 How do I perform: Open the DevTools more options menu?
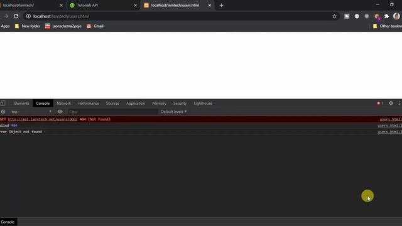[399, 103]
